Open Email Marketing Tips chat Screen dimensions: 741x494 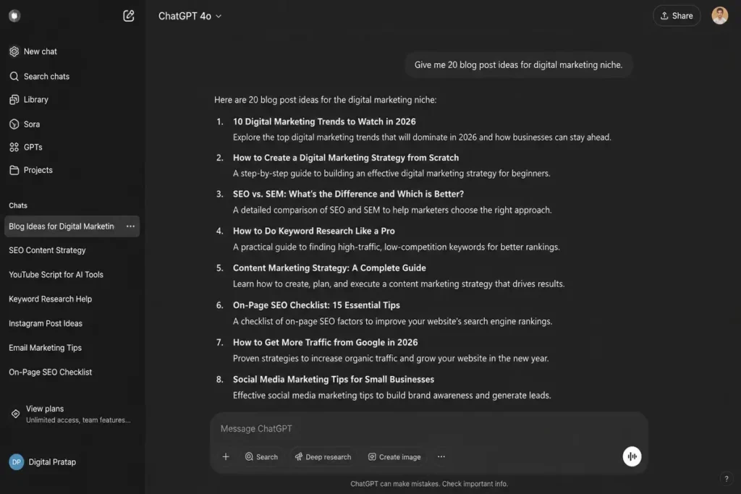(x=45, y=348)
